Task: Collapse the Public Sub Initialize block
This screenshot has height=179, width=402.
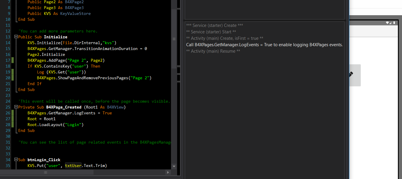Action: click(16, 37)
